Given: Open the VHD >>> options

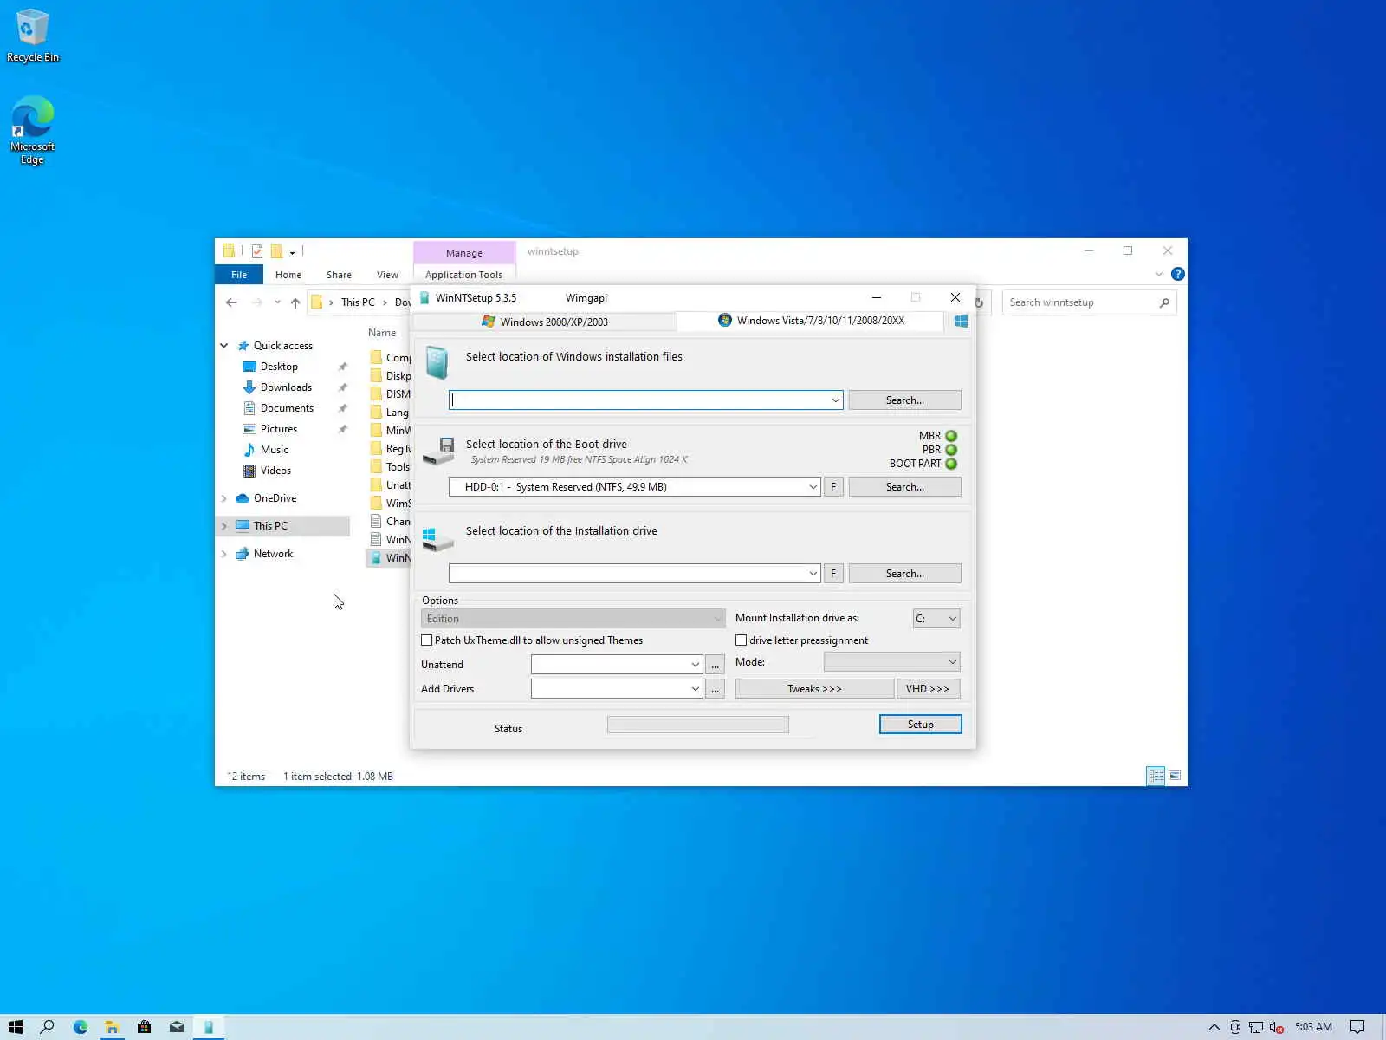Looking at the screenshot, I should [928, 689].
